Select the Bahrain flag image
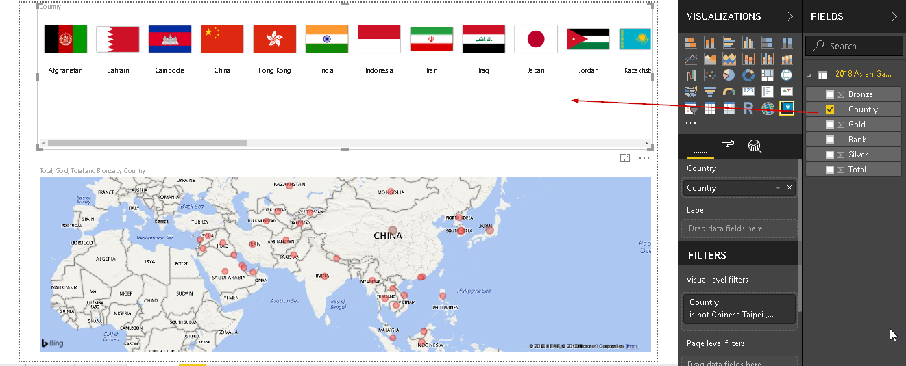The image size is (906, 366). [118, 39]
